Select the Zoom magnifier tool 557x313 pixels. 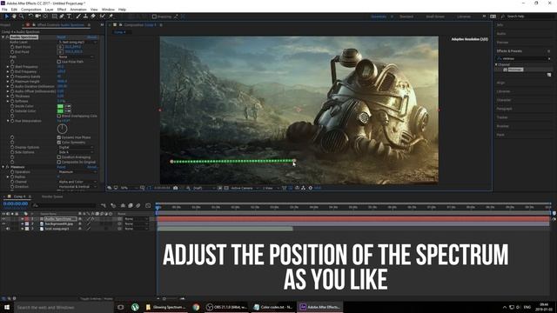click(x=21, y=17)
